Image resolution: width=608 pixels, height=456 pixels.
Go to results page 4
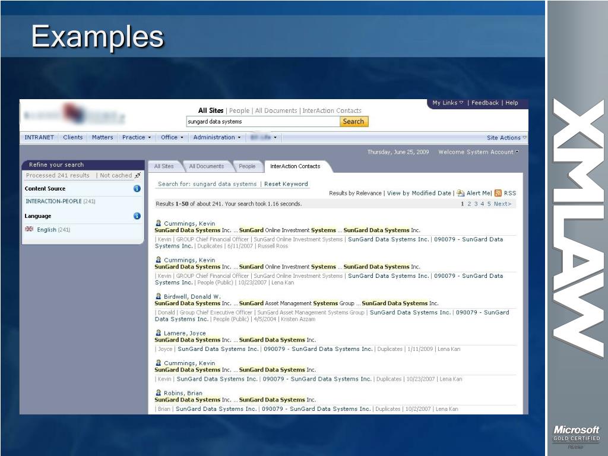pos(482,204)
